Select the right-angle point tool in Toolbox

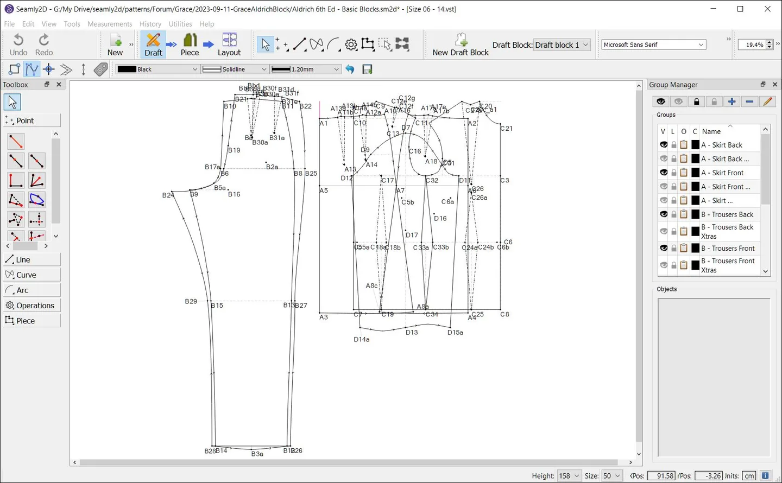coord(16,180)
